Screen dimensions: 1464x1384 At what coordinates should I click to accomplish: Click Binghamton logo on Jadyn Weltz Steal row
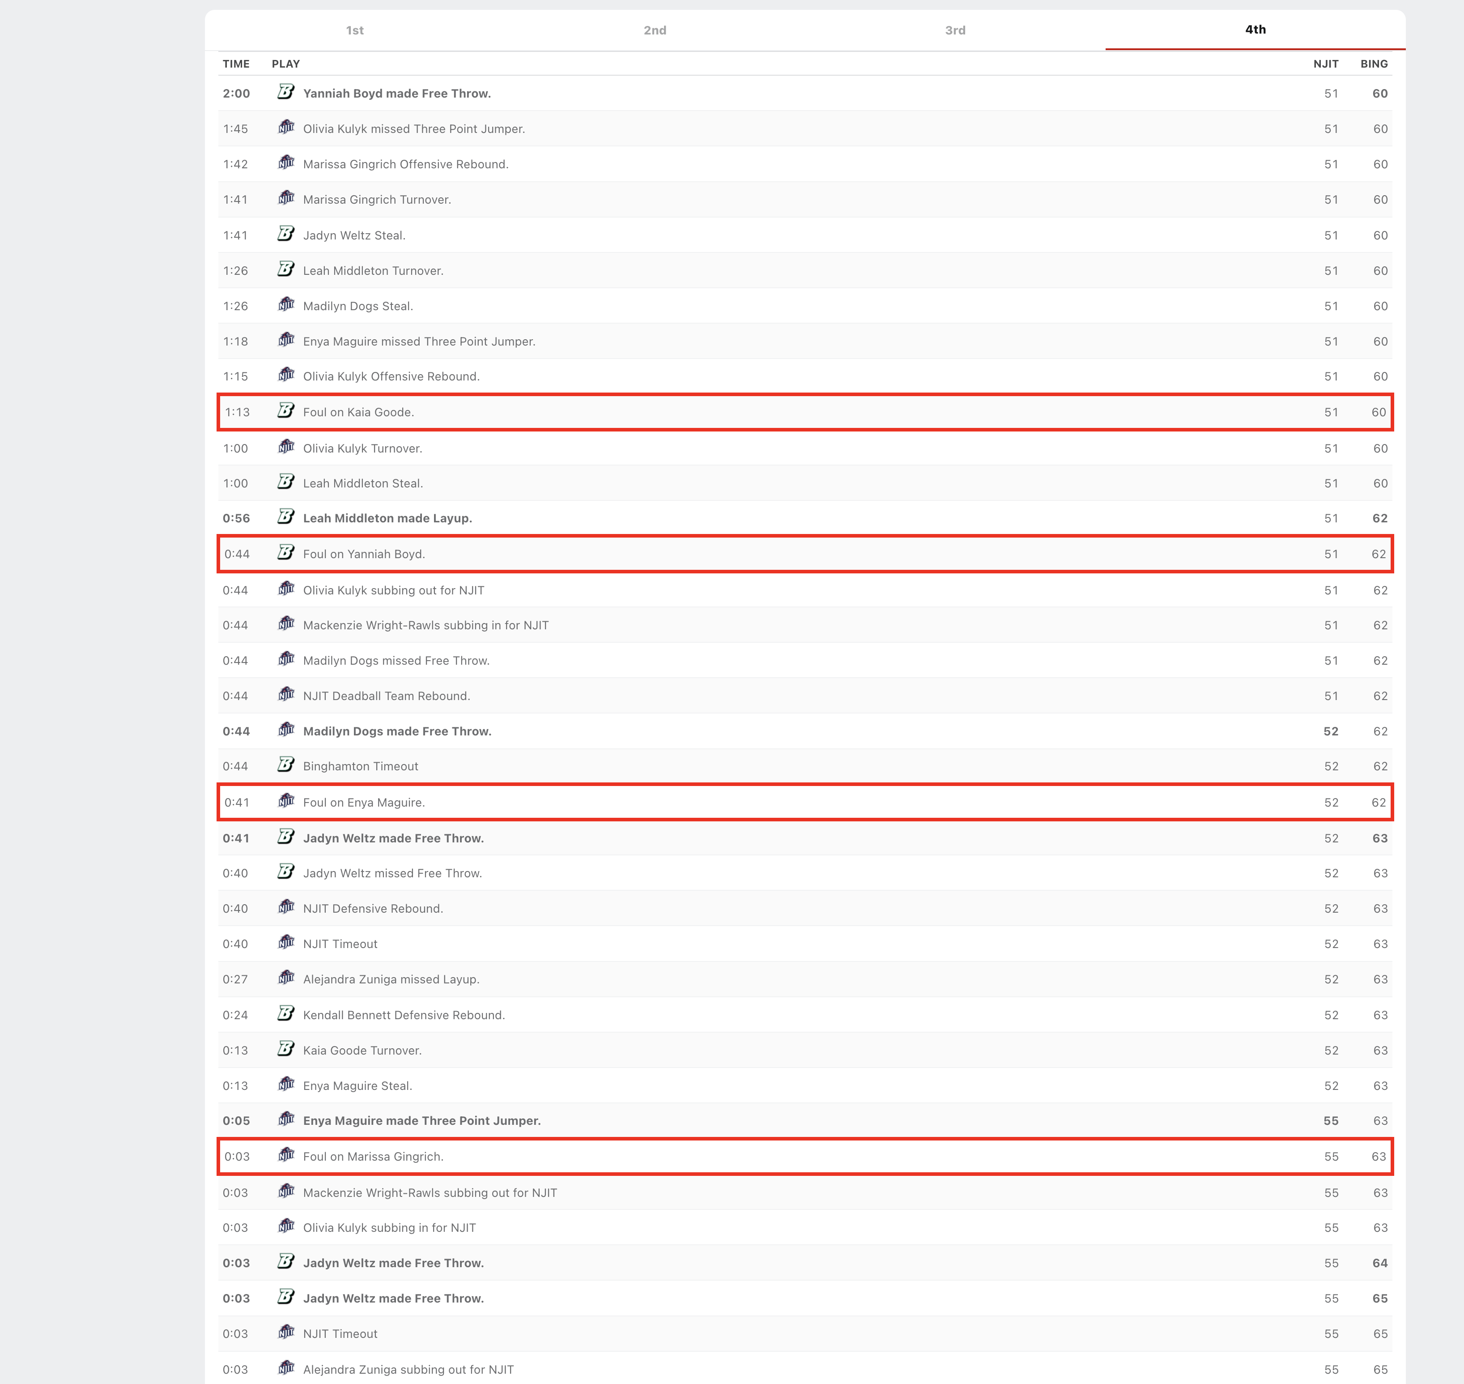(x=286, y=234)
